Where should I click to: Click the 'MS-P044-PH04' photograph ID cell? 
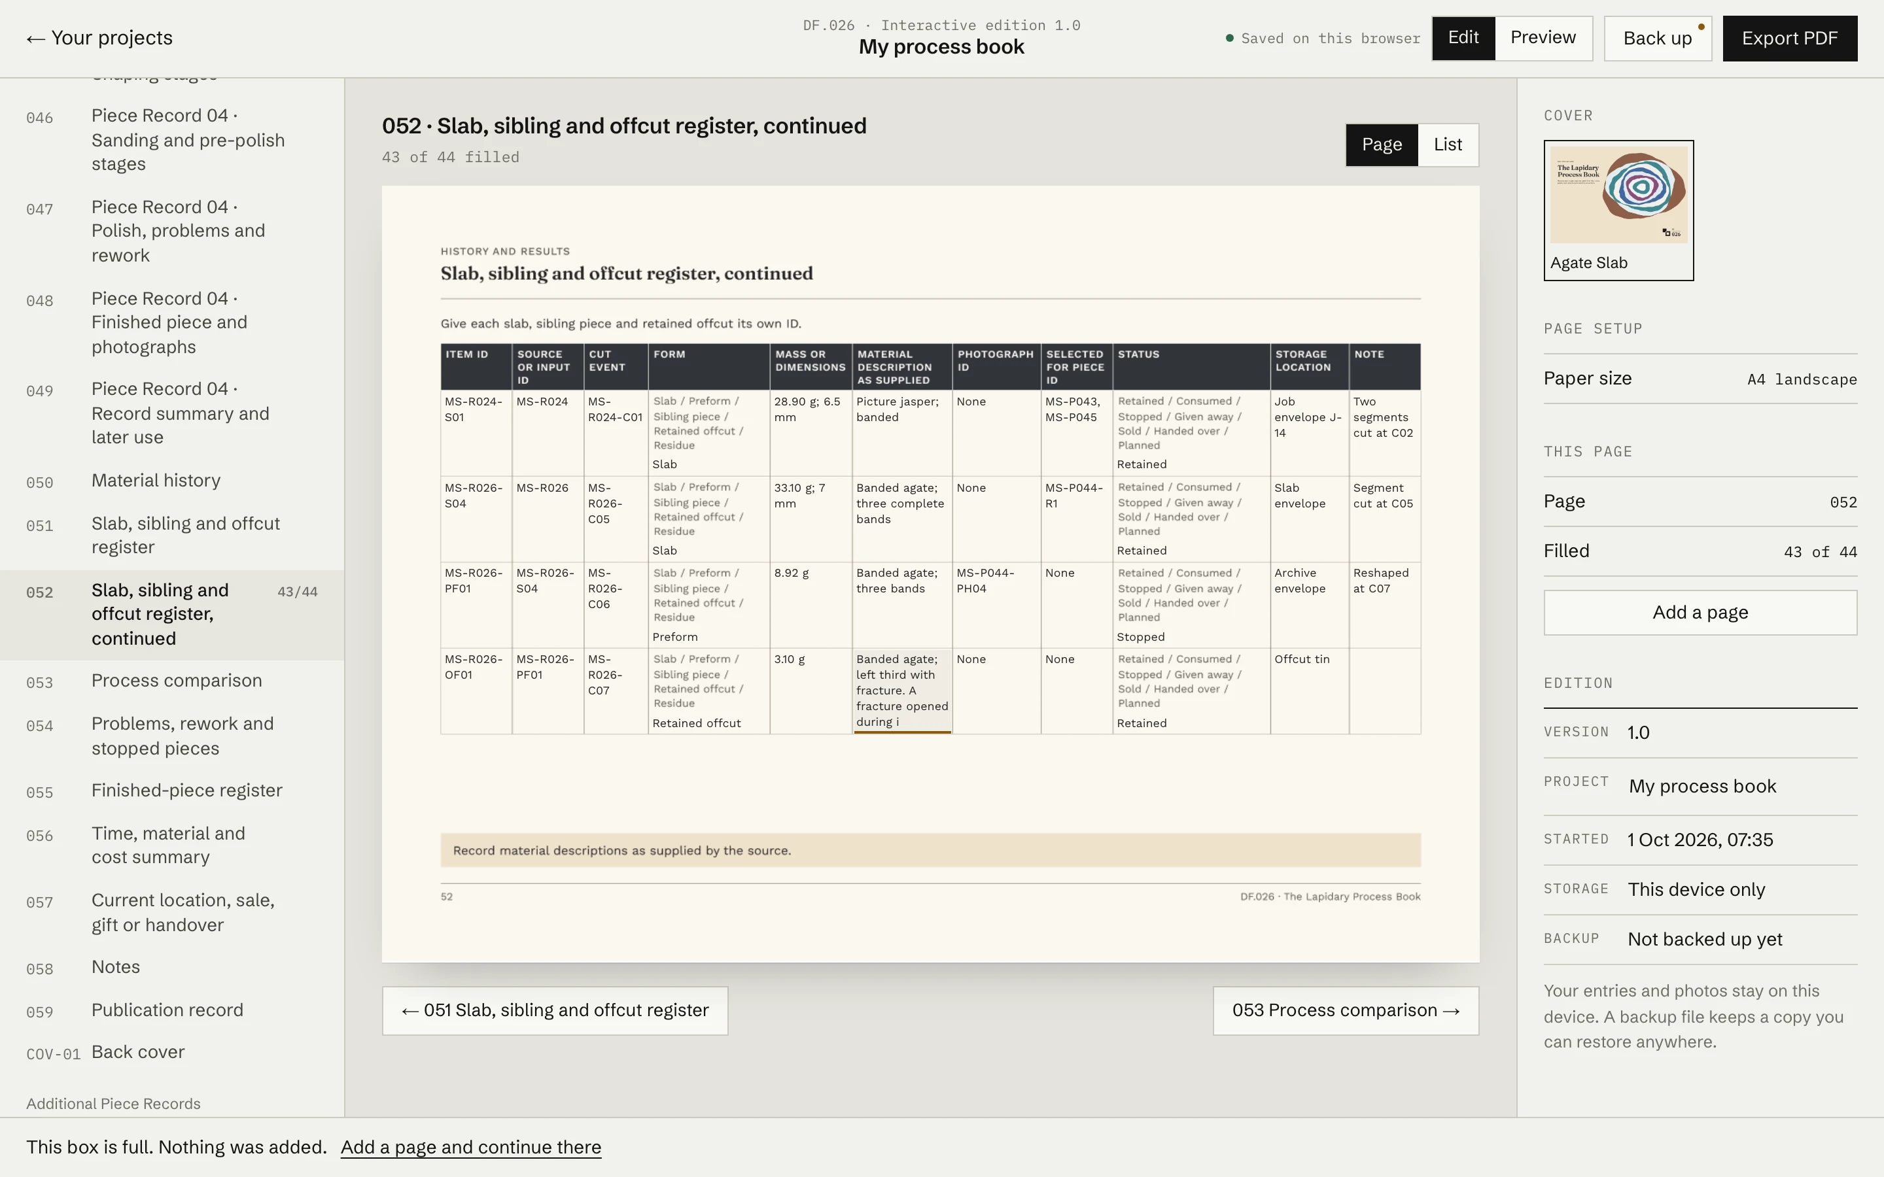point(996,604)
